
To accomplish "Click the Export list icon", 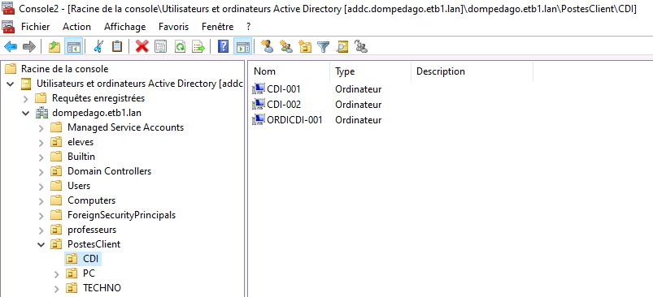I will click(x=198, y=46).
